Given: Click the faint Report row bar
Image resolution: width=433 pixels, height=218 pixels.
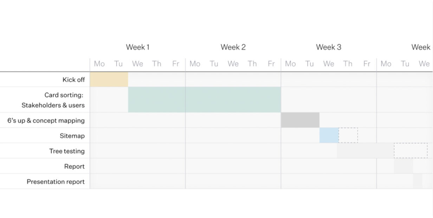Looking at the screenshot, I should 403,166.
